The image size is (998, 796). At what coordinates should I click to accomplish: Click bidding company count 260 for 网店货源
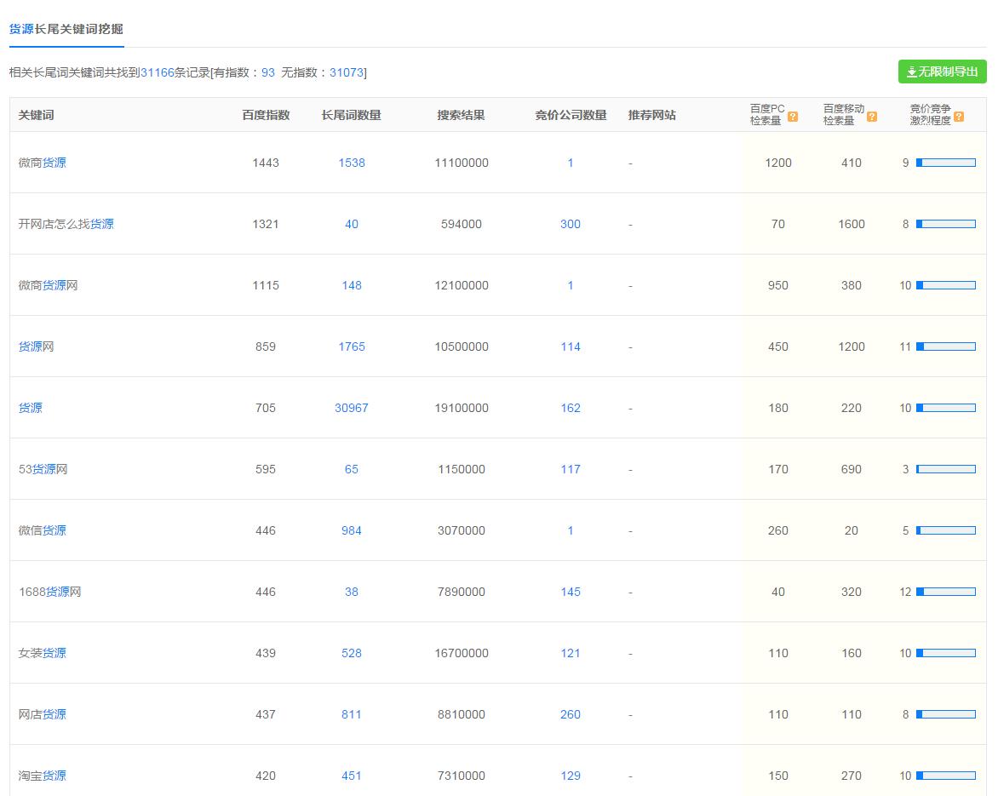coord(570,714)
